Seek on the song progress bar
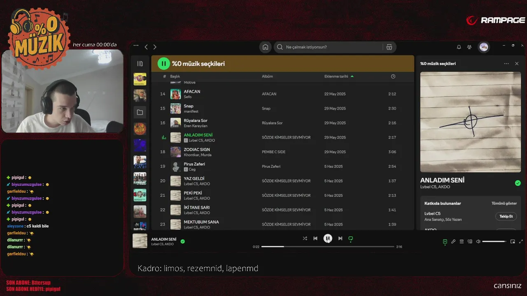Image resolution: width=527 pixels, height=296 pixels. tap(328, 247)
